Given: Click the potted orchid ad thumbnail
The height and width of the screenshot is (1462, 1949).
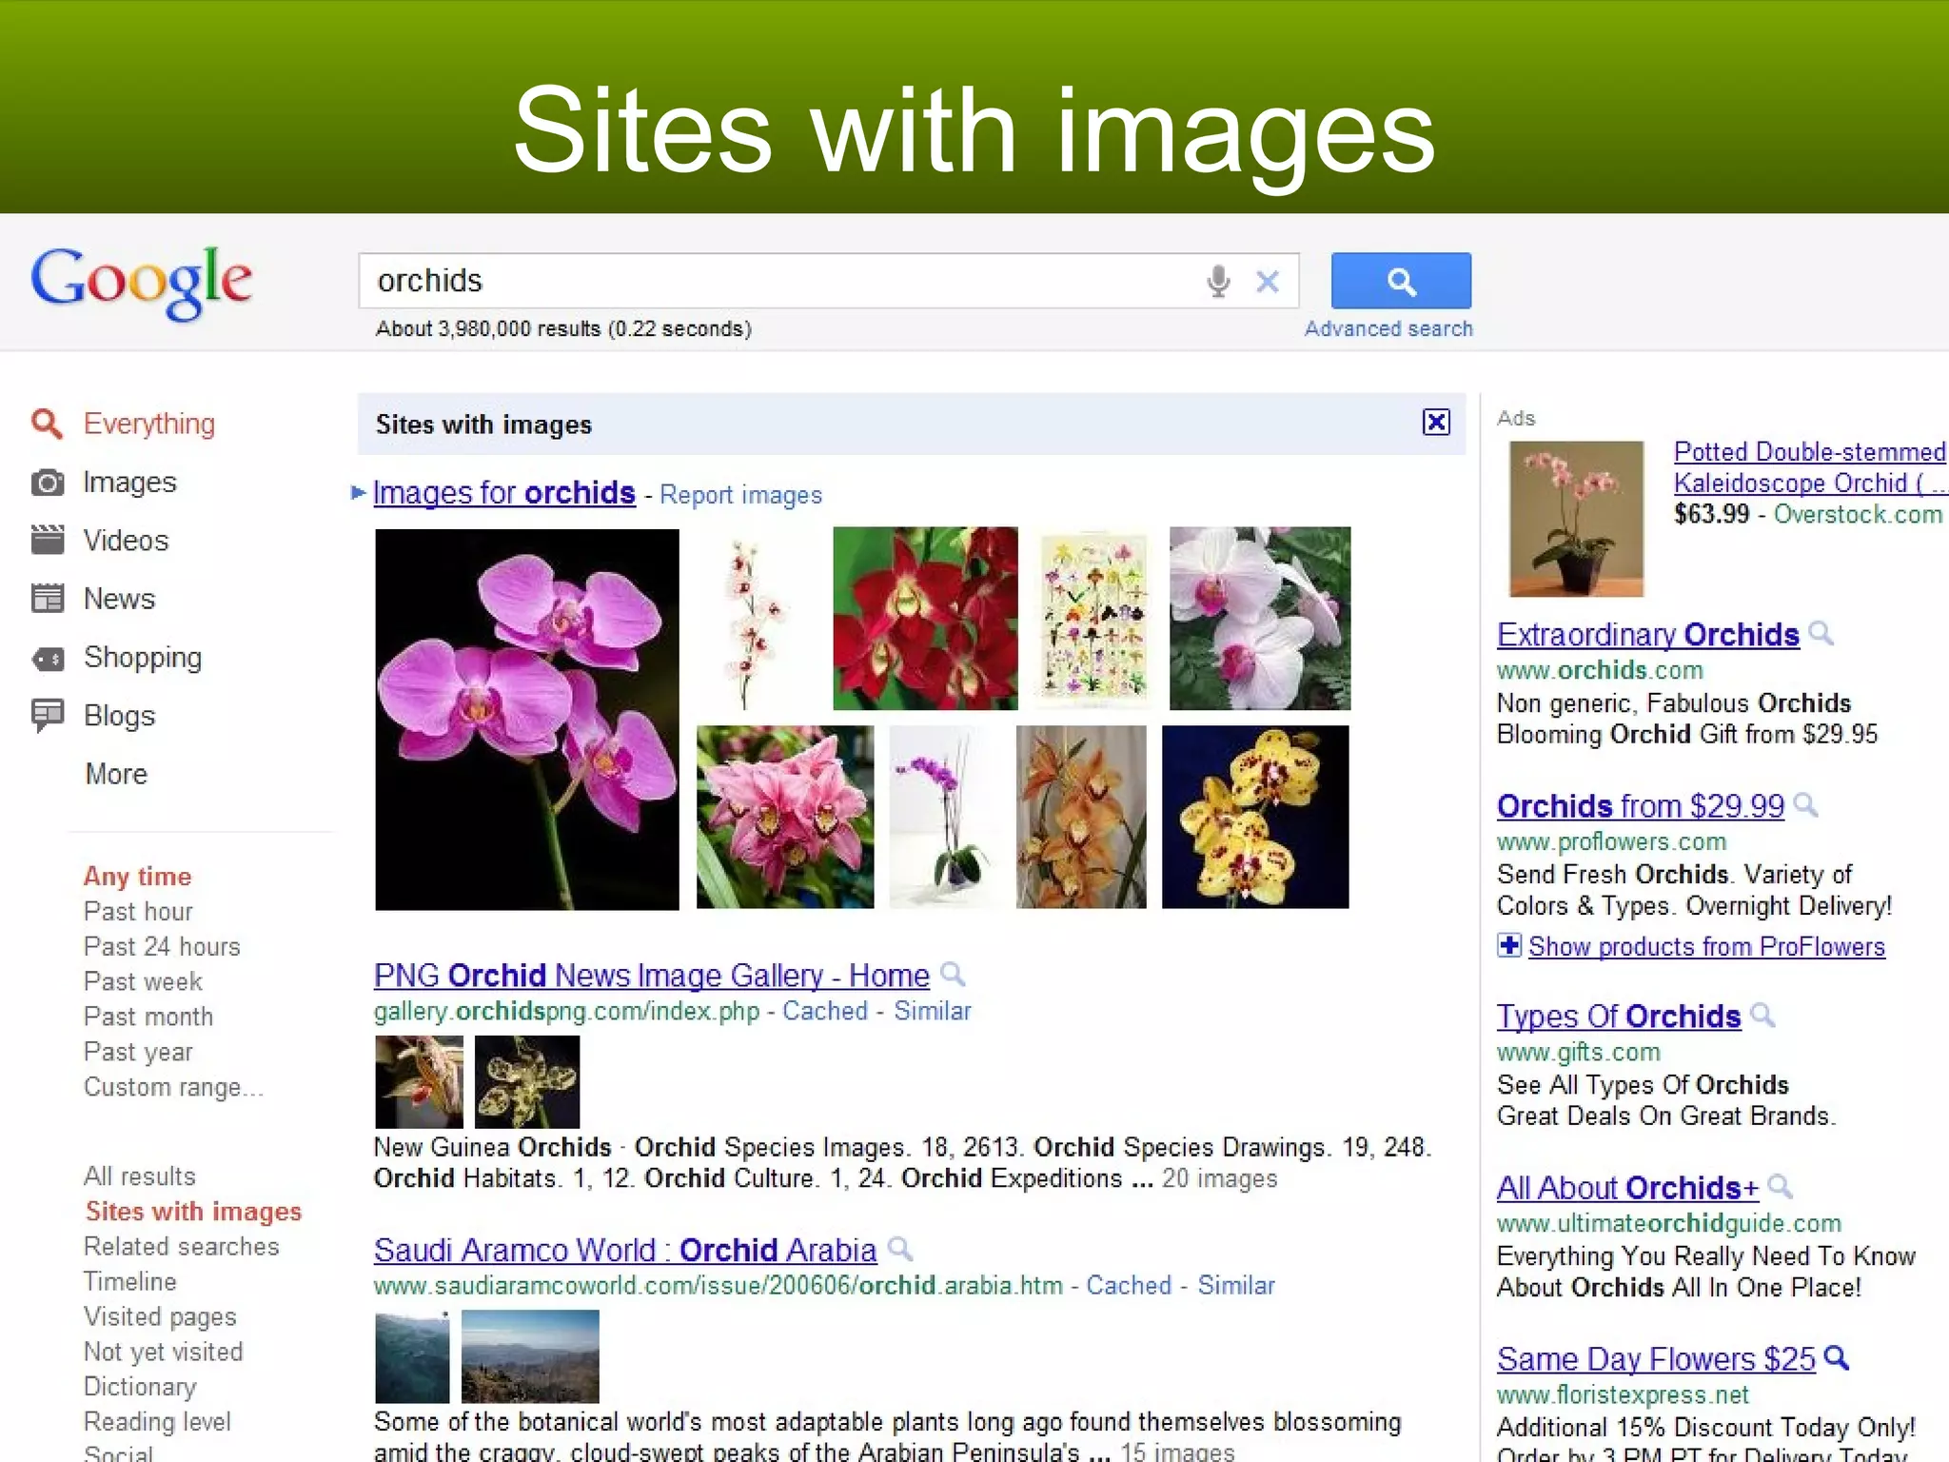Looking at the screenshot, I should (x=1577, y=519).
